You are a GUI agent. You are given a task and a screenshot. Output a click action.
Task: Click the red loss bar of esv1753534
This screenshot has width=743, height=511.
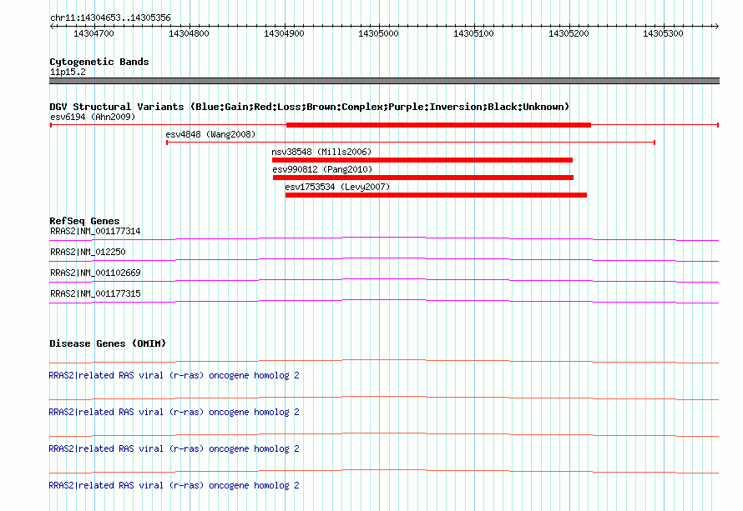[436, 195]
